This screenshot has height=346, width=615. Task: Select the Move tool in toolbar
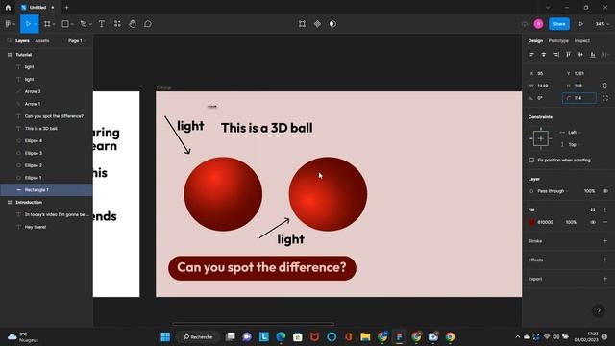[28, 24]
